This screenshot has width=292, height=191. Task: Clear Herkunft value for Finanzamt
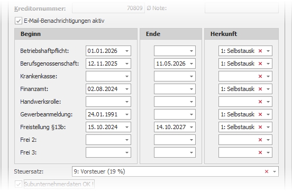point(260,89)
